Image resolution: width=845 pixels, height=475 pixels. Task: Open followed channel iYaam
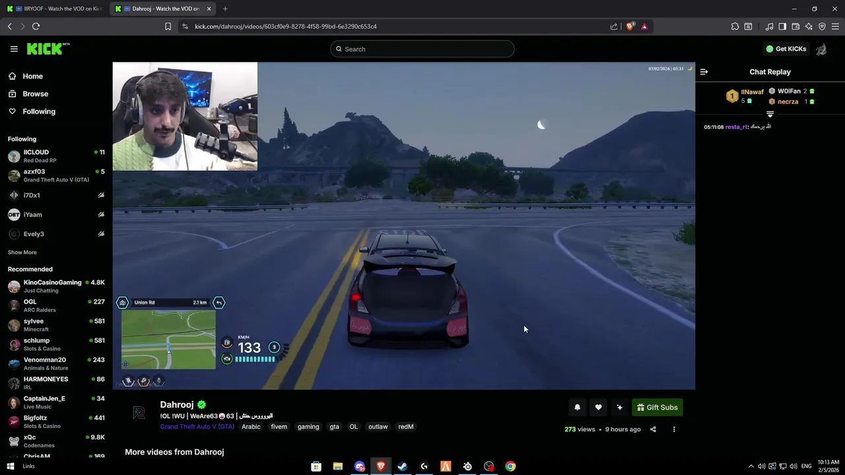pos(55,214)
